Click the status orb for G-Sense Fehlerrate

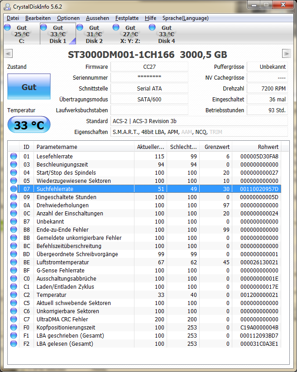pos(14,270)
